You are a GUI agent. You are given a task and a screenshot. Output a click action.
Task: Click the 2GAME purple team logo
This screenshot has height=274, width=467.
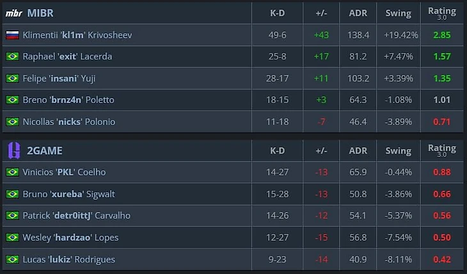pyautogui.click(x=14, y=150)
